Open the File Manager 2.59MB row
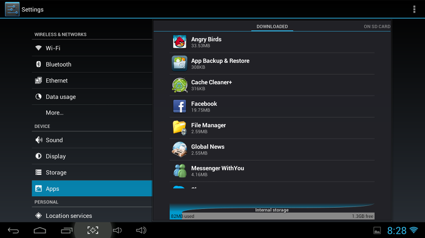 point(272,128)
